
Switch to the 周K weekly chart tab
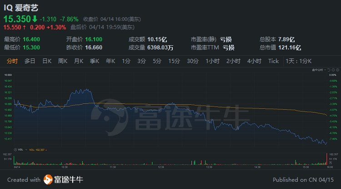click(63, 61)
